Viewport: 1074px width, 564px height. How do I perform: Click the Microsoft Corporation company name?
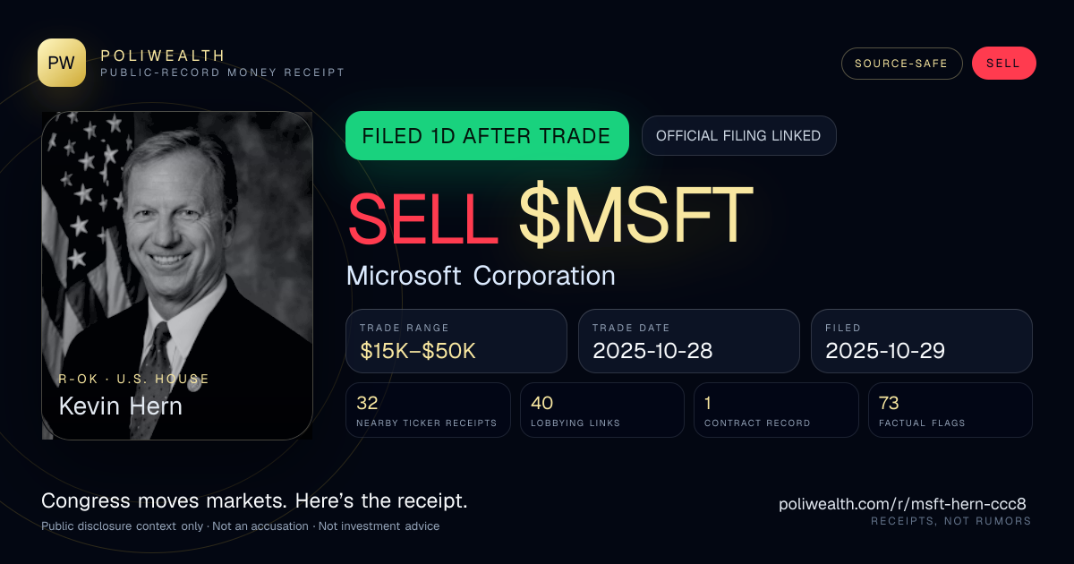click(481, 275)
